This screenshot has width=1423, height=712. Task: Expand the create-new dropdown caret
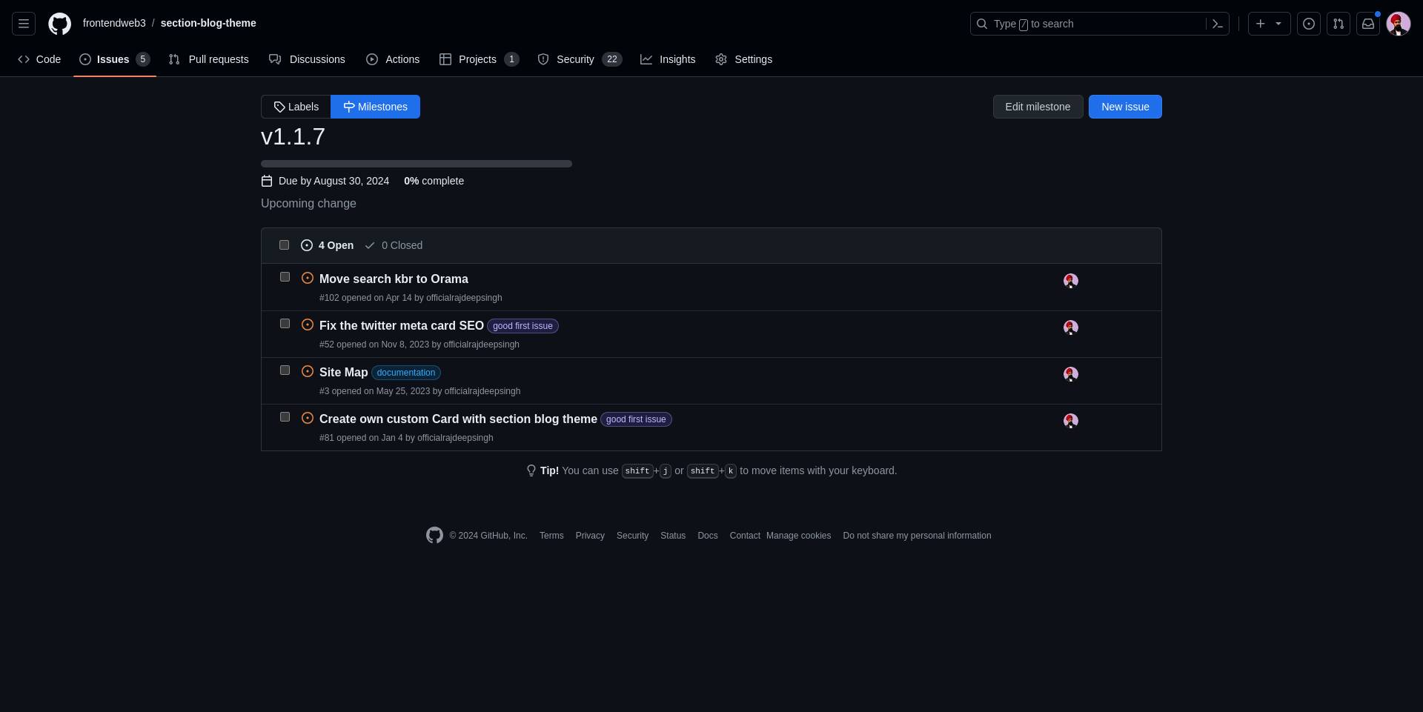1278,24
